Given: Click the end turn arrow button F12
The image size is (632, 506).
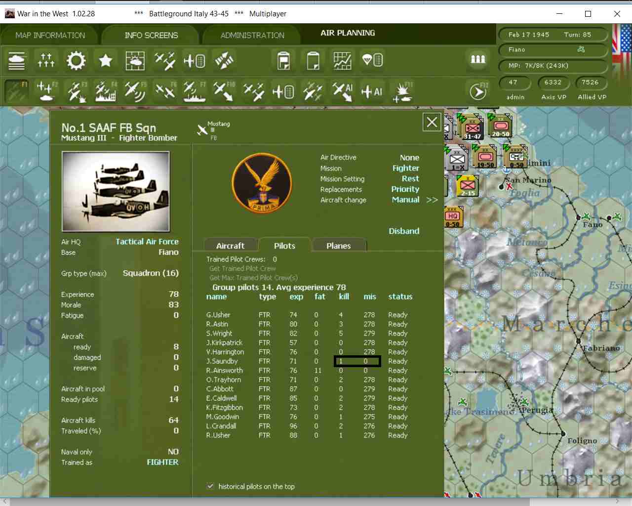Looking at the screenshot, I should (478, 91).
